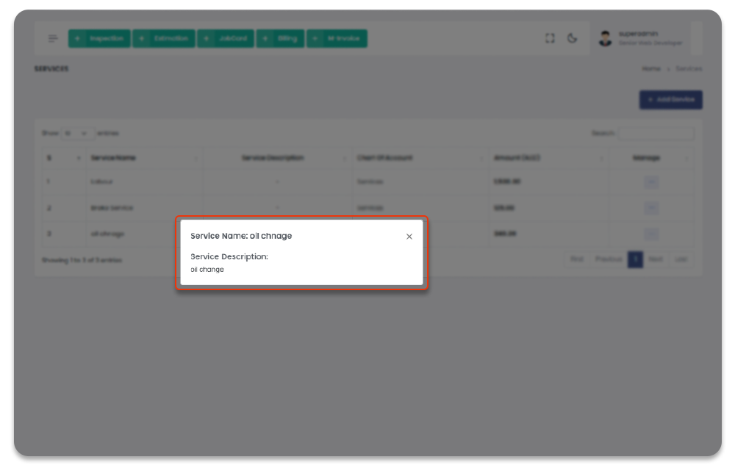Go to the Home breadcrumb link
The width and height of the screenshot is (735, 465).
[x=650, y=69]
